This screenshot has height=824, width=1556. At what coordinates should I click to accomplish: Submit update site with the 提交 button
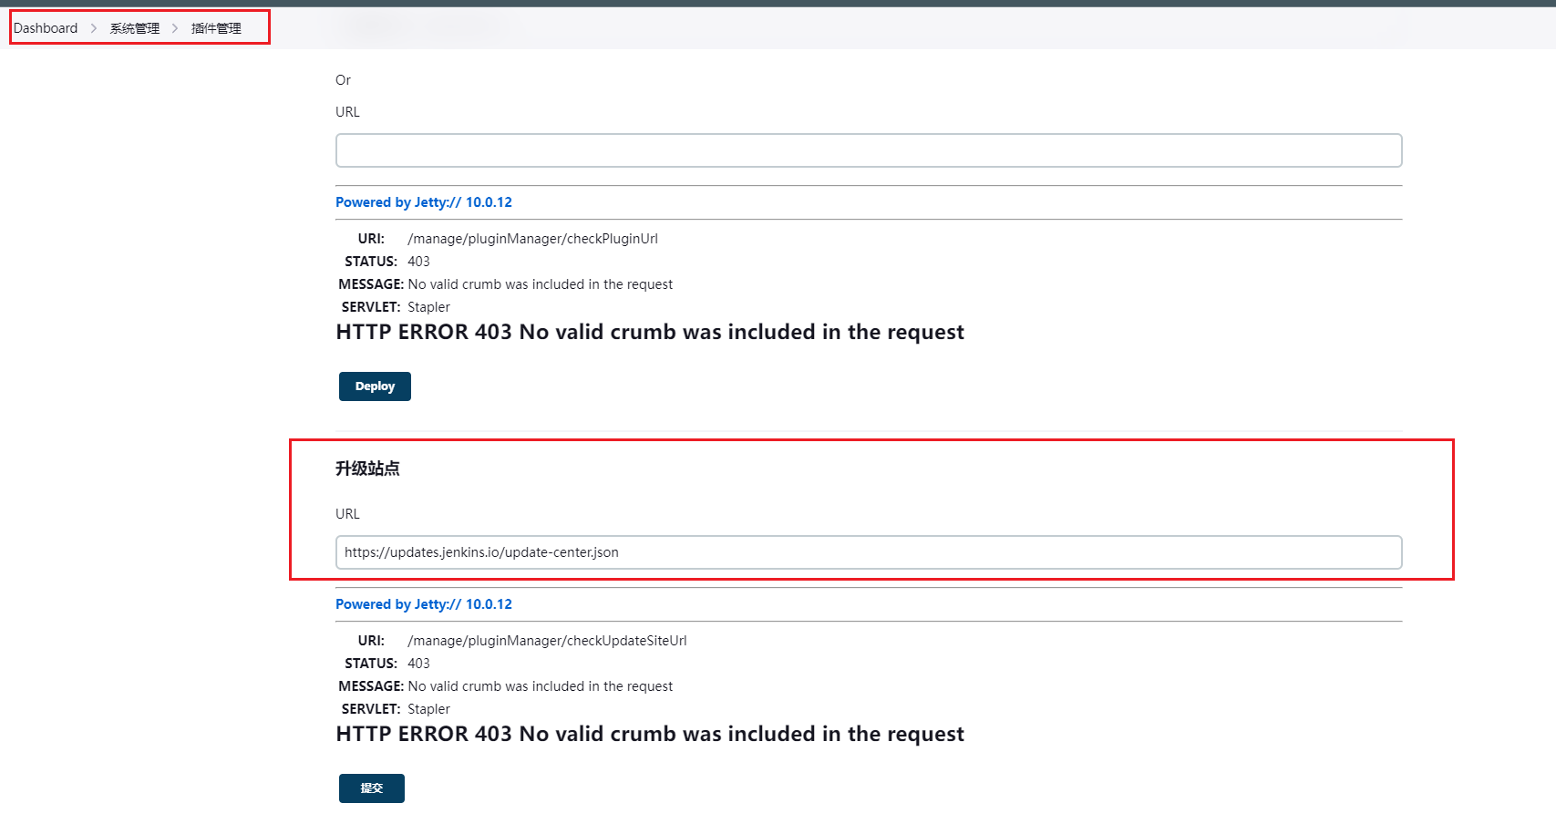(x=372, y=788)
